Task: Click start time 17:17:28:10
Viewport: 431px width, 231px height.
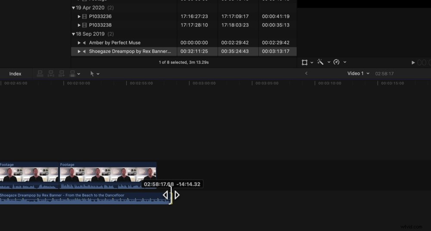Action: (194, 25)
